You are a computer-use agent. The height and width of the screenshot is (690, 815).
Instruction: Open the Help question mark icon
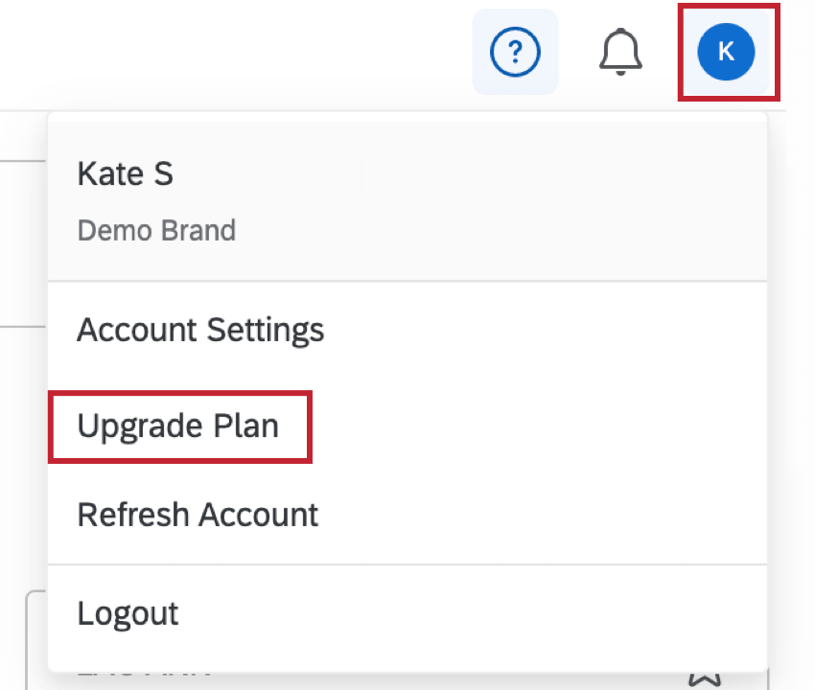pyautogui.click(x=515, y=52)
